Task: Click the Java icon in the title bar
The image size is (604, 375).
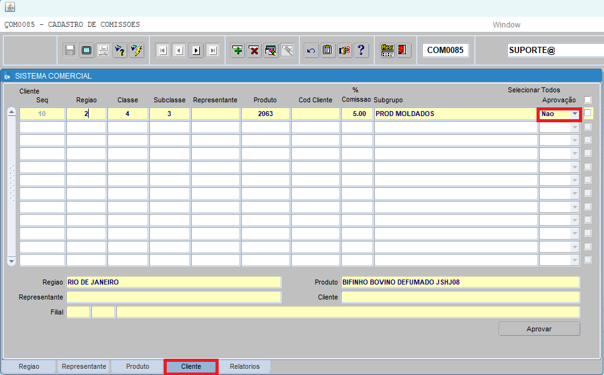Action: 10,6
